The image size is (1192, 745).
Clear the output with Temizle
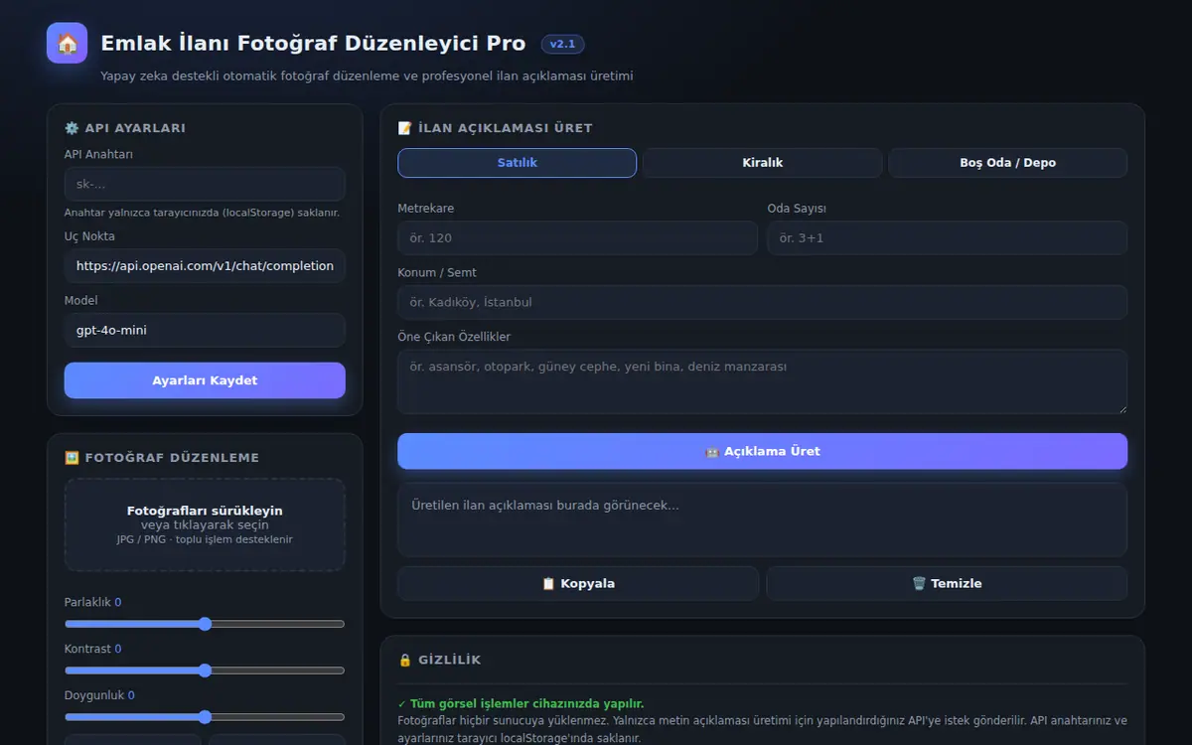click(947, 584)
